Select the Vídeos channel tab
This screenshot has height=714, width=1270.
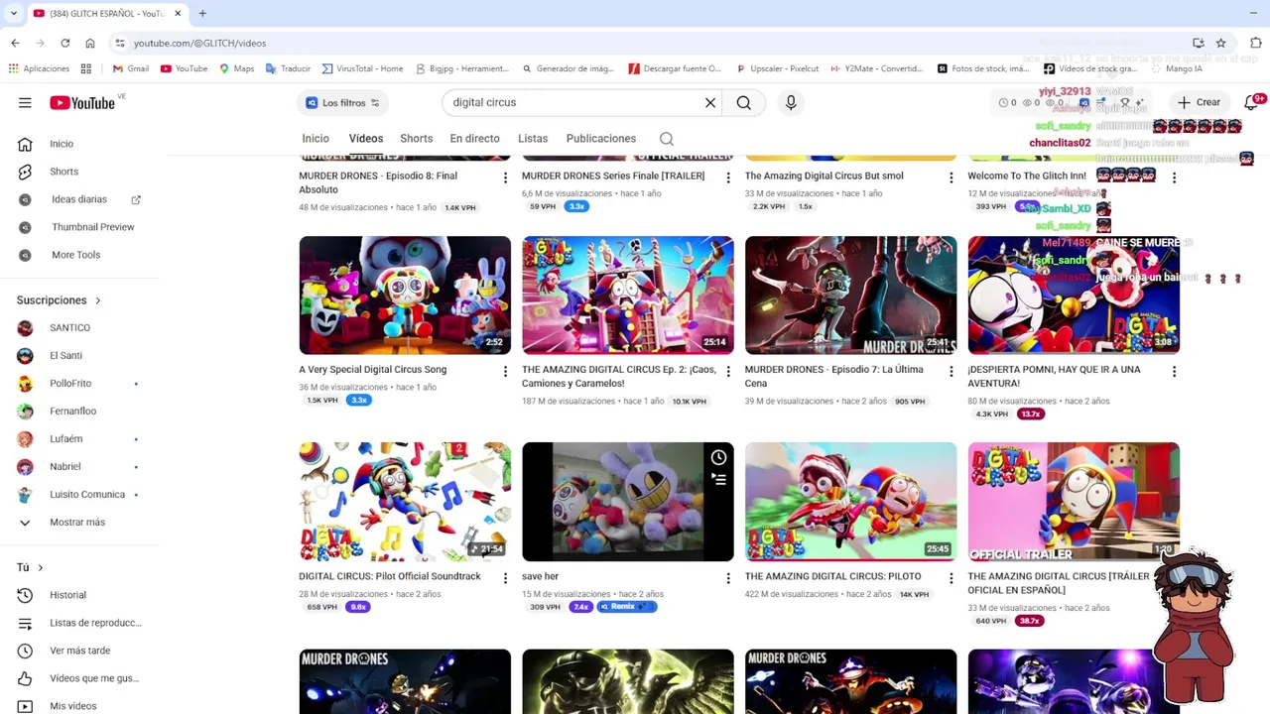pos(366,139)
